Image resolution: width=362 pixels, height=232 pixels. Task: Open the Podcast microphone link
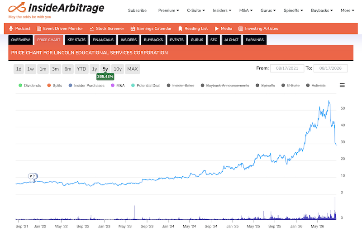coord(19,29)
